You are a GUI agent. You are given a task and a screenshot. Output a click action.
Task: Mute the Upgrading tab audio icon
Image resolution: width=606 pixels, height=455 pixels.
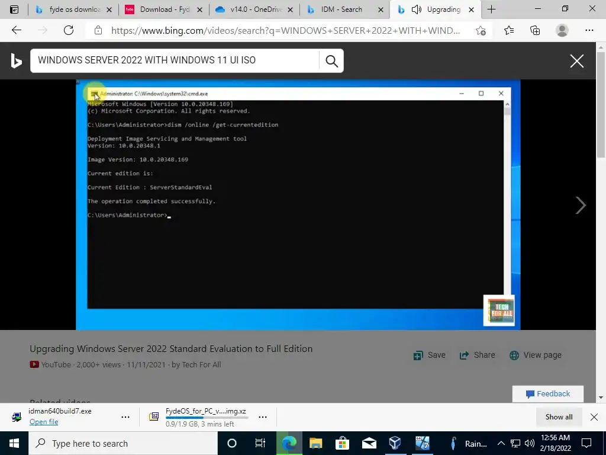pyautogui.click(x=416, y=9)
